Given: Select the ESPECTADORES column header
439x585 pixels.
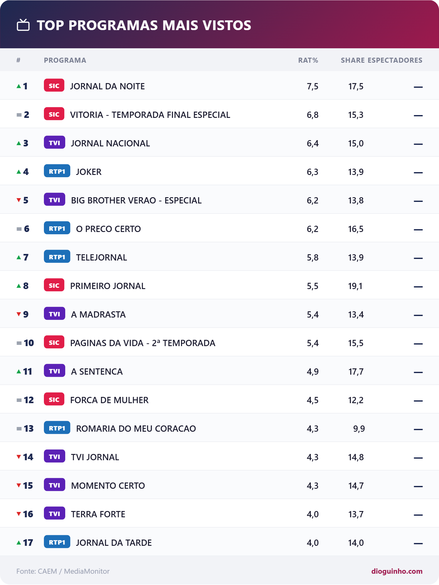Looking at the screenshot, I should (x=395, y=60).
